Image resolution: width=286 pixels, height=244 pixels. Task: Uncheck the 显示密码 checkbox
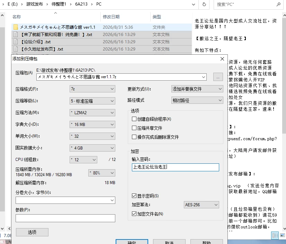click(134, 196)
